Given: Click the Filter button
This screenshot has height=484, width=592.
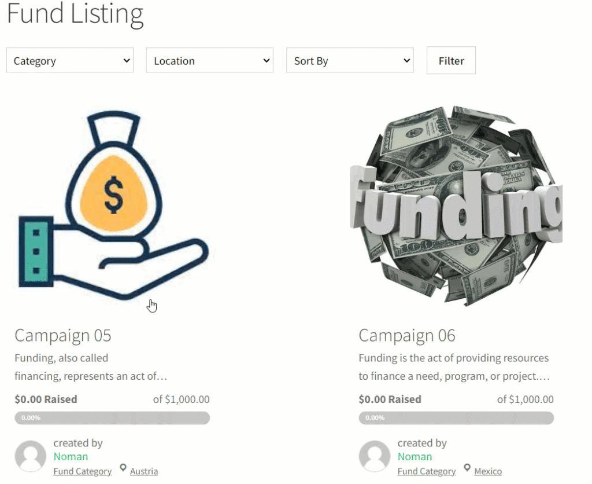Looking at the screenshot, I should (x=451, y=60).
